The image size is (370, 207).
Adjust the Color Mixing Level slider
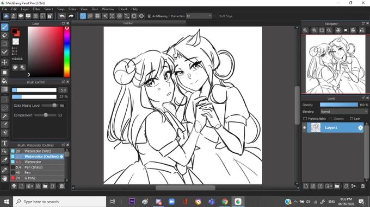click(50, 106)
